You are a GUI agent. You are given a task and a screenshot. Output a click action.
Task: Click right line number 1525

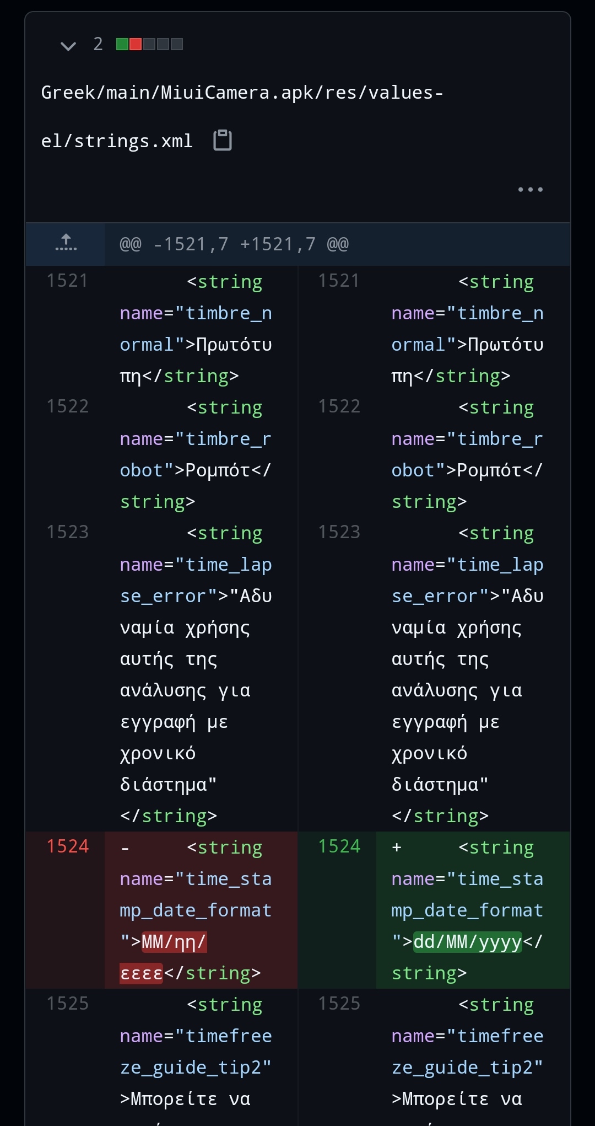(x=339, y=1004)
